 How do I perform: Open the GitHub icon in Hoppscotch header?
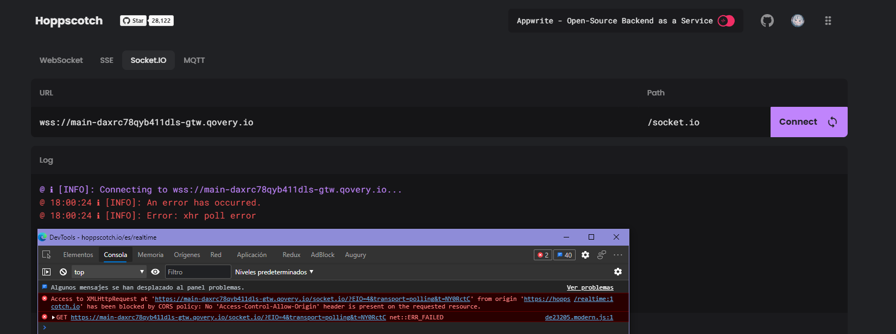click(x=767, y=21)
